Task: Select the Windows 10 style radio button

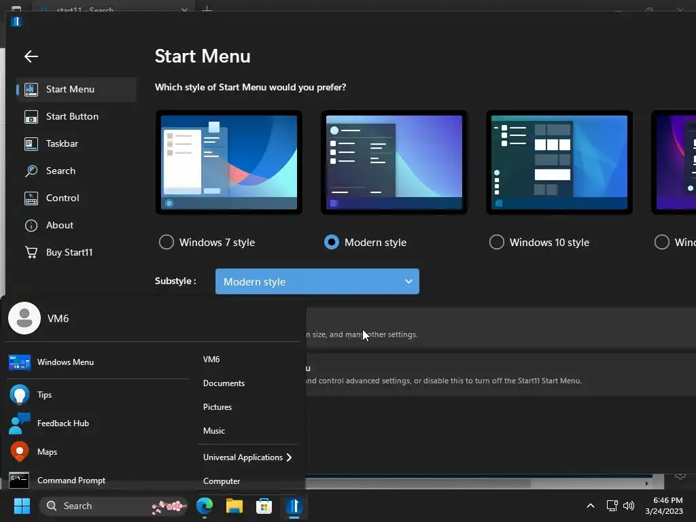Action: (x=497, y=242)
